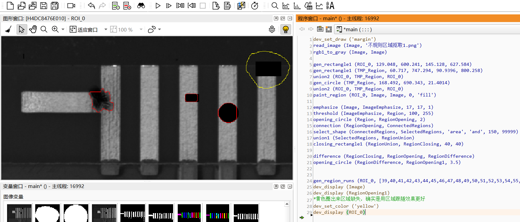Create a new program with the blank page icon
This screenshot has height=222, width=520.
point(10,6)
